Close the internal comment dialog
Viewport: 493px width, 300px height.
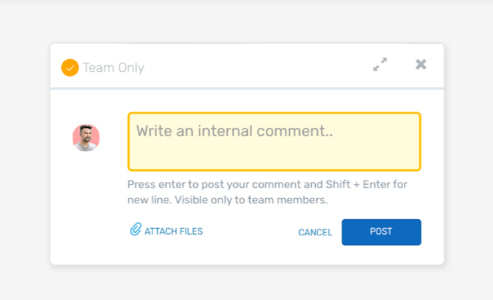(420, 65)
